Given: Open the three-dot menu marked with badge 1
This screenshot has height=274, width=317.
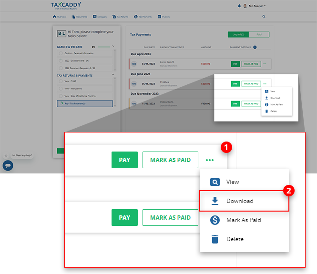Looking at the screenshot, I should (210, 160).
